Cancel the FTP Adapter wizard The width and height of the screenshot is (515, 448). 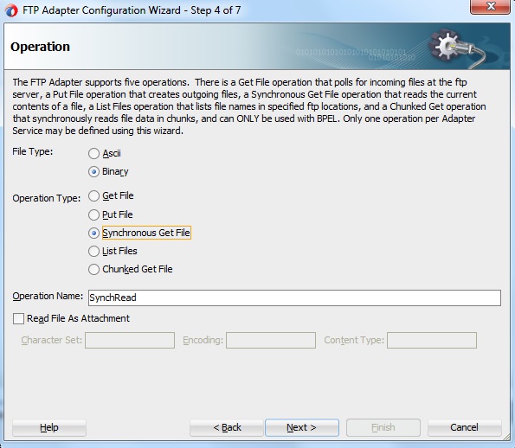click(465, 427)
